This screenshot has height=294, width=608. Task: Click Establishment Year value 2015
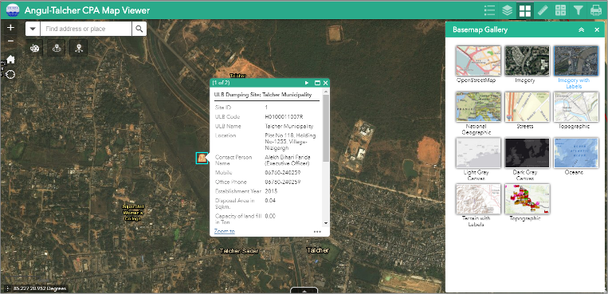[x=271, y=191]
